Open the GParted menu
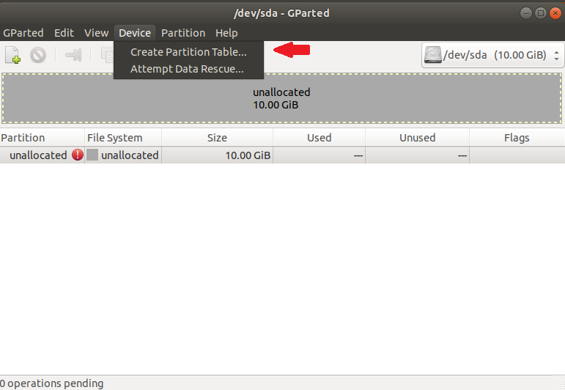The height and width of the screenshot is (390, 565). 23,33
